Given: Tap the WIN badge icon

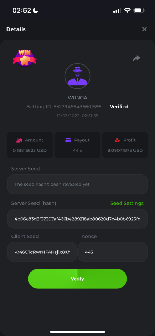Looking at the screenshot, I should 25,58.
